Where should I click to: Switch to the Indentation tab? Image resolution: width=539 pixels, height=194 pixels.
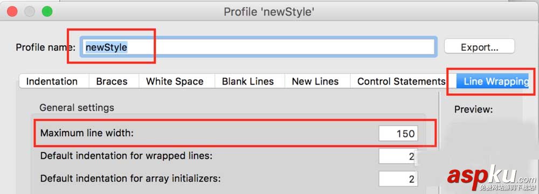click(52, 81)
